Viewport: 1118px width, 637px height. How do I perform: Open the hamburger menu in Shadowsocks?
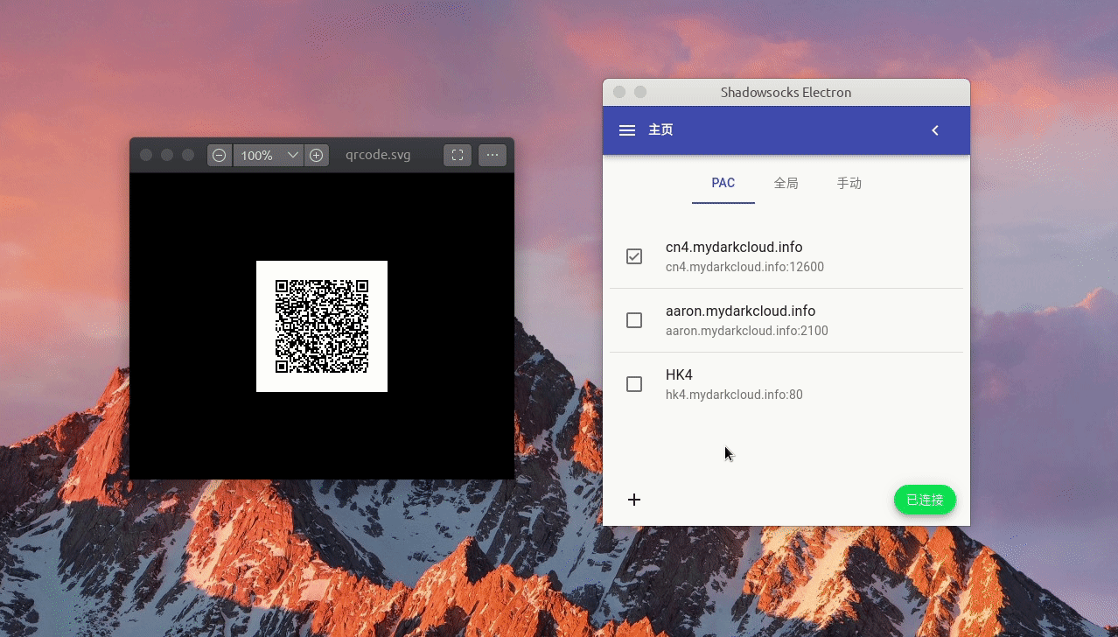pos(626,130)
